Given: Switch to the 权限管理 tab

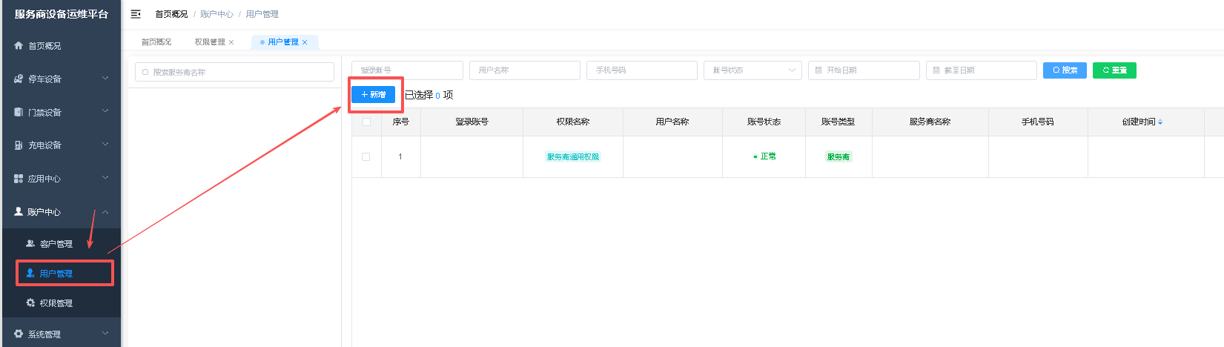Looking at the screenshot, I should pos(210,42).
